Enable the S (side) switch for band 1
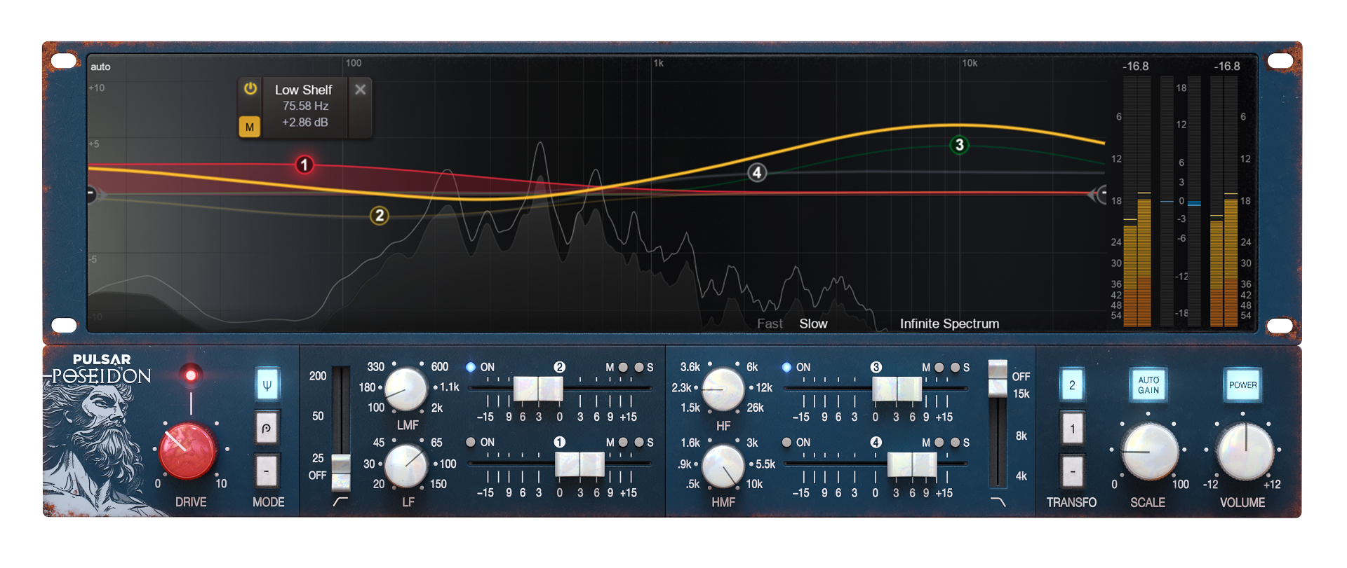This screenshot has height=568, width=1347. click(639, 442)
